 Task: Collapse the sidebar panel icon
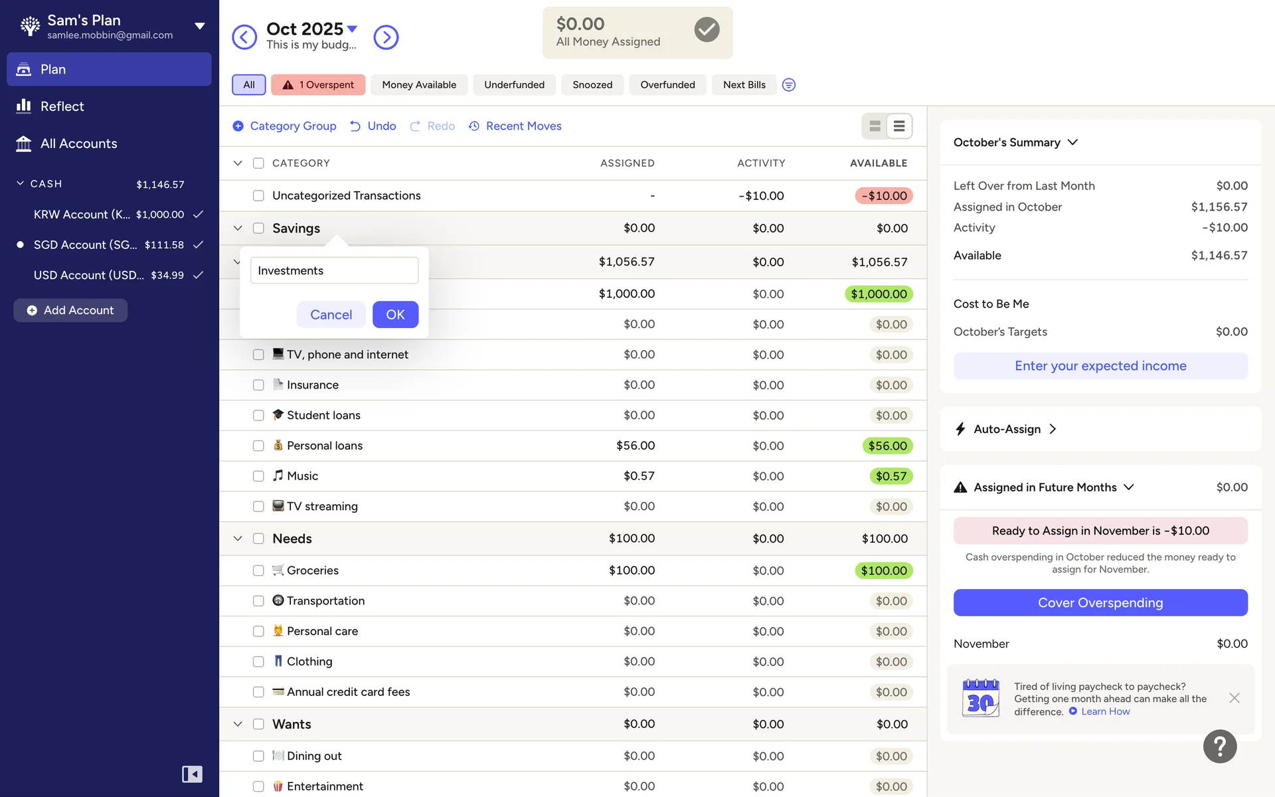[192, 774]
